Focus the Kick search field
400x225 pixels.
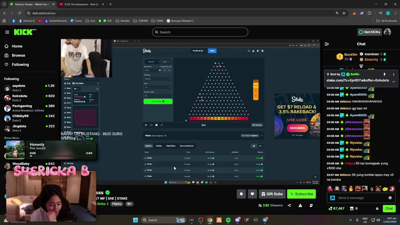click(x=200, y=32)
